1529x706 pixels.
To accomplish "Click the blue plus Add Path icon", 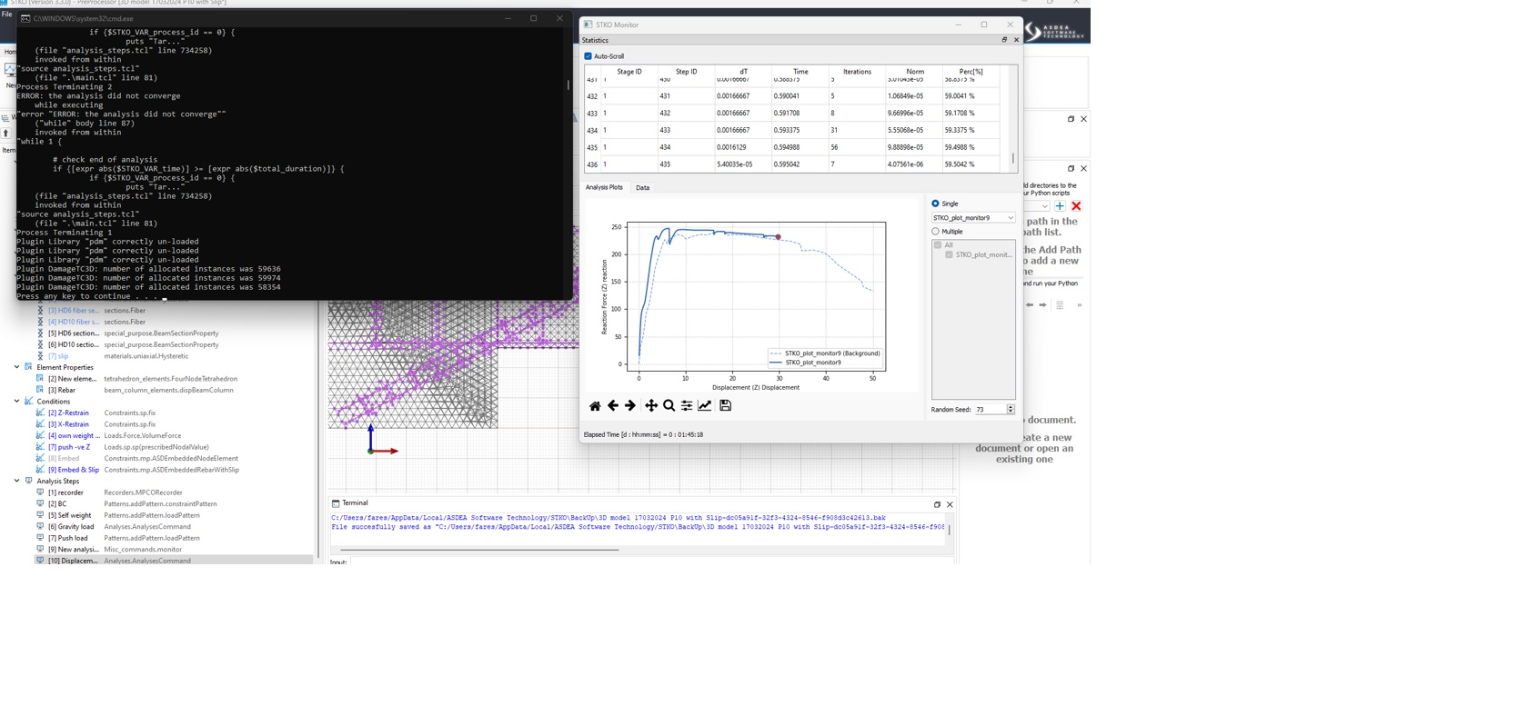I will tap(1060, 206).
